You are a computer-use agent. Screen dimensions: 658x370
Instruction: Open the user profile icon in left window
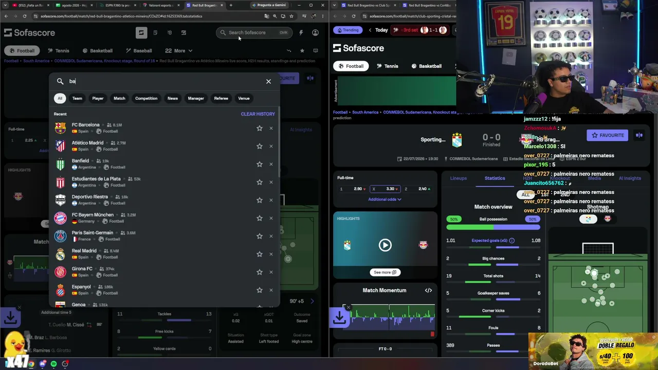click(x=315, y=32)
